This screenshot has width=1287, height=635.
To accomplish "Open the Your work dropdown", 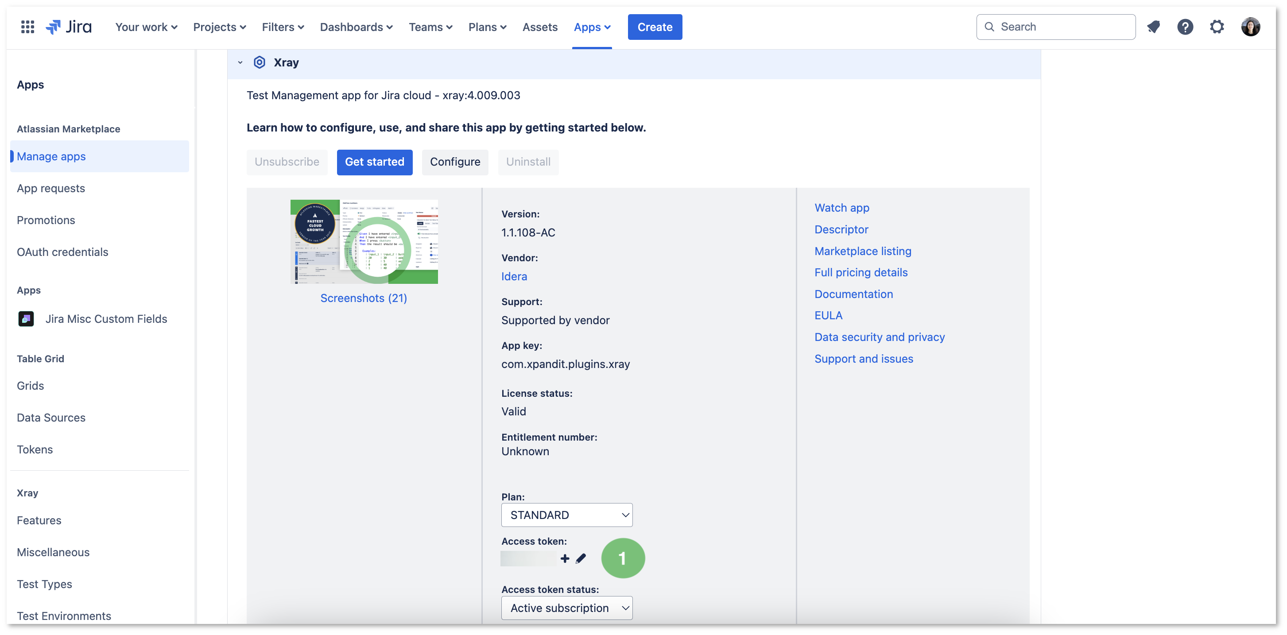I will 147,27.
